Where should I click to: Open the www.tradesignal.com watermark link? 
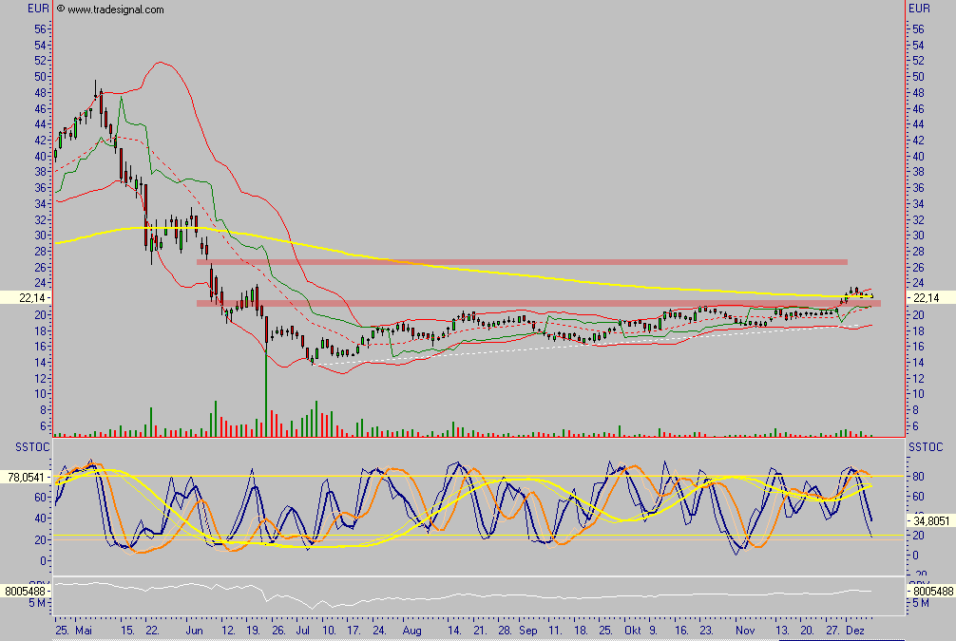(115, 9)
